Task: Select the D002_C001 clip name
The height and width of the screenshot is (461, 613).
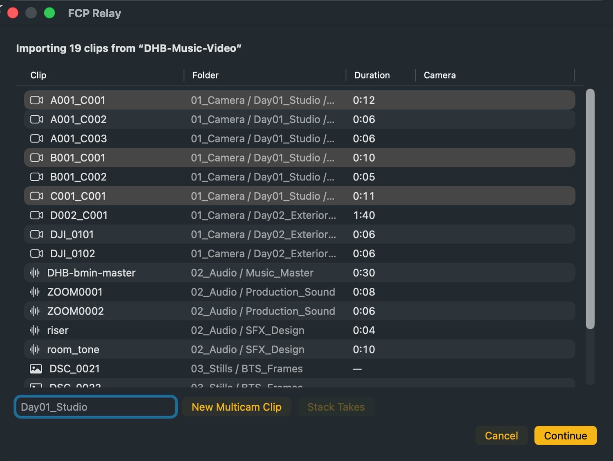Action: coord(79,216)
